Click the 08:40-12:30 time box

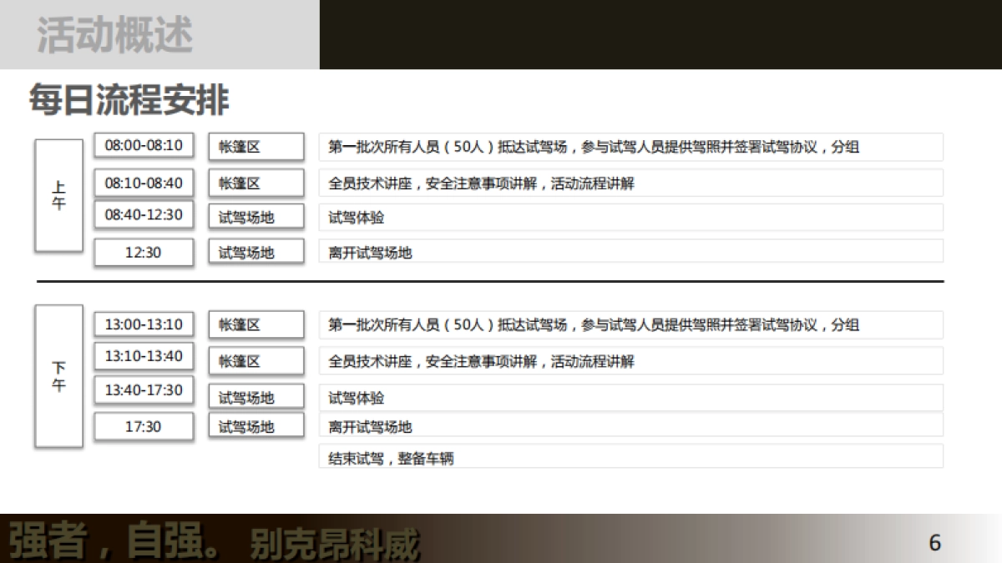pyautogui.click(x=144, y=214)
